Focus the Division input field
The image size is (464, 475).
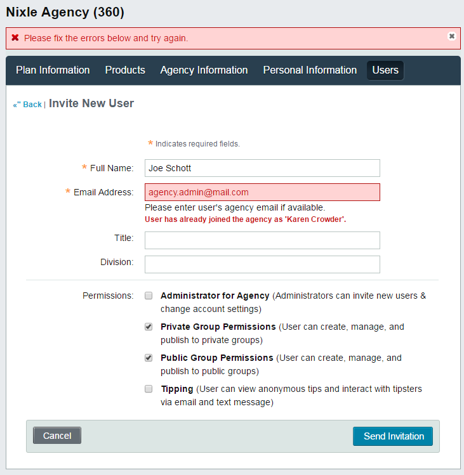tap(262, 264)
